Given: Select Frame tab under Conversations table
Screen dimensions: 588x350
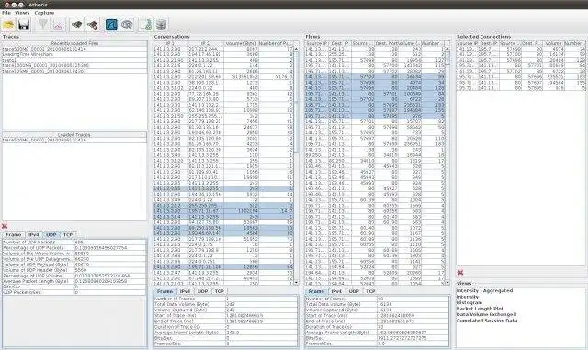Looking at the screenshot, I should point(165,291).
